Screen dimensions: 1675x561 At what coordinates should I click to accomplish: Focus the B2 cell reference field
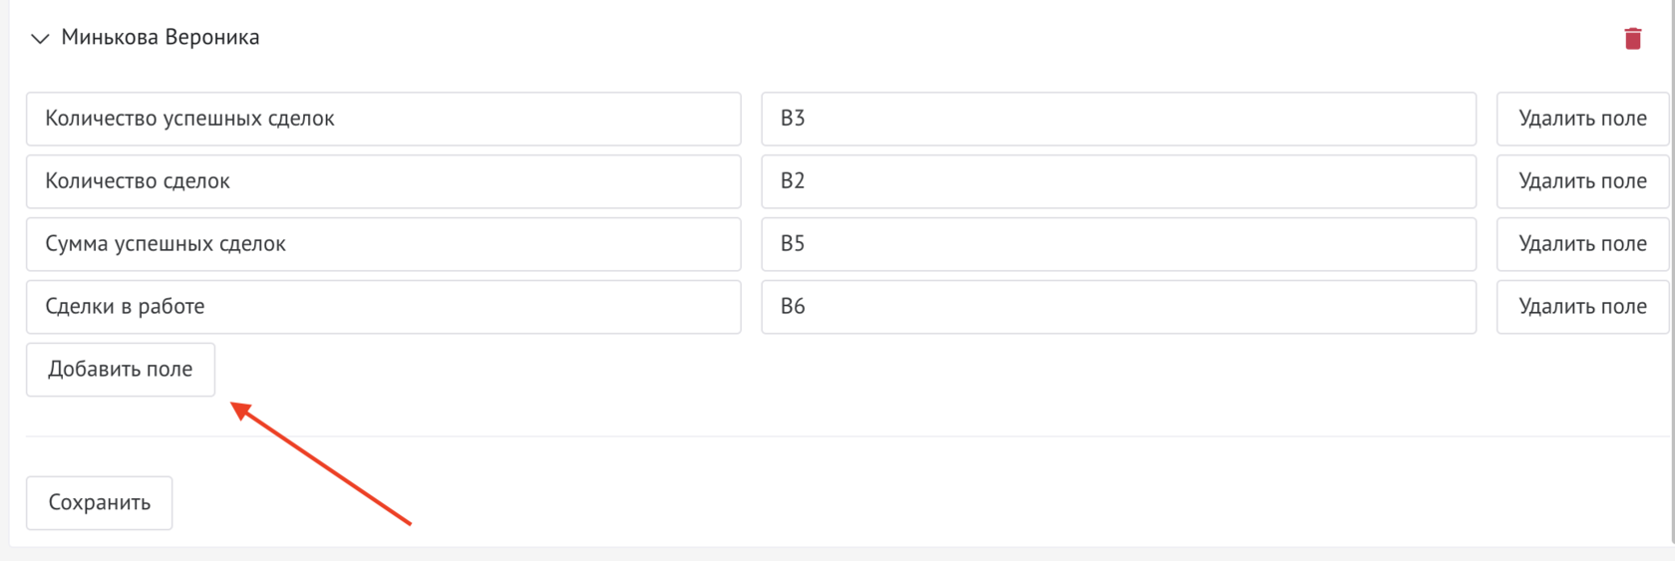[1118, 181]
